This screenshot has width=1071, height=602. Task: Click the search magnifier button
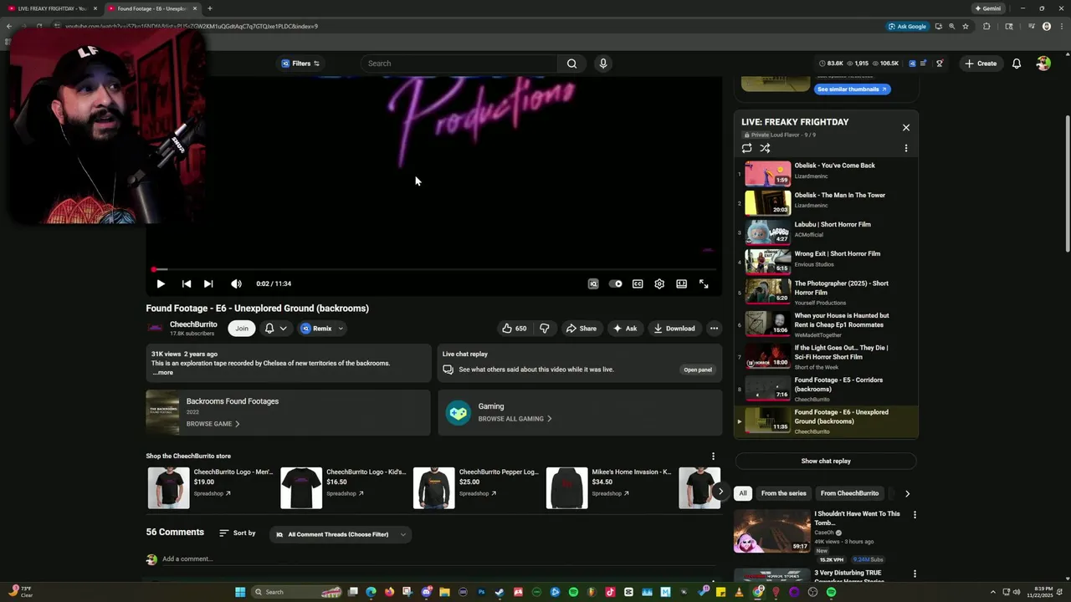571,64
